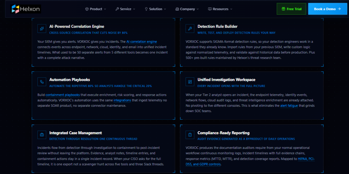The image size is (349, 174).
Task: Click the Automation Playbooks workflow icon
Action: tap(42, 82)
